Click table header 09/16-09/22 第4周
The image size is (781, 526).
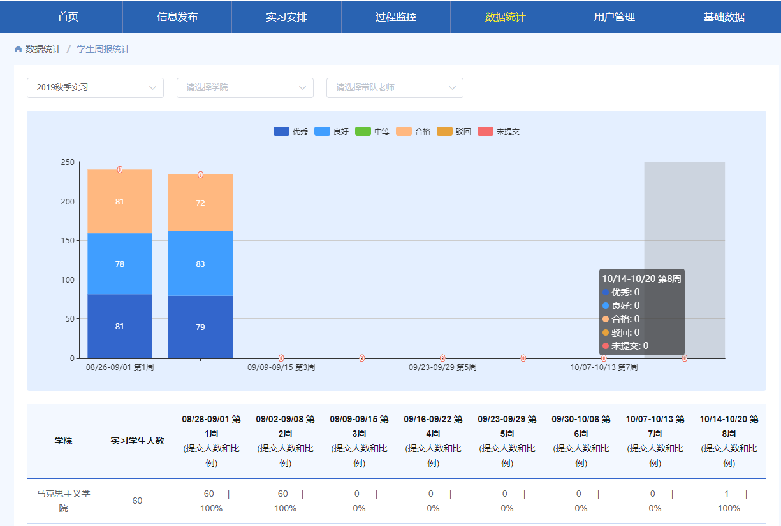433,426
